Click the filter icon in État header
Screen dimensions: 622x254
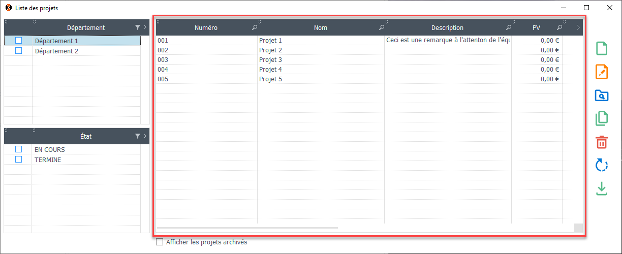[138, 136]
